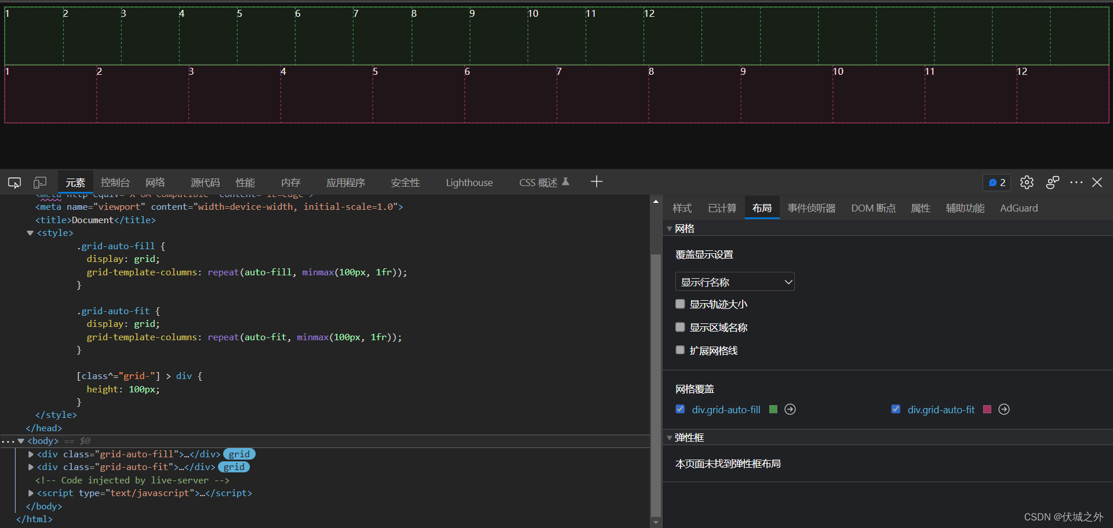
Task: Open the issues counter showing 2
Action: point(996,183)
